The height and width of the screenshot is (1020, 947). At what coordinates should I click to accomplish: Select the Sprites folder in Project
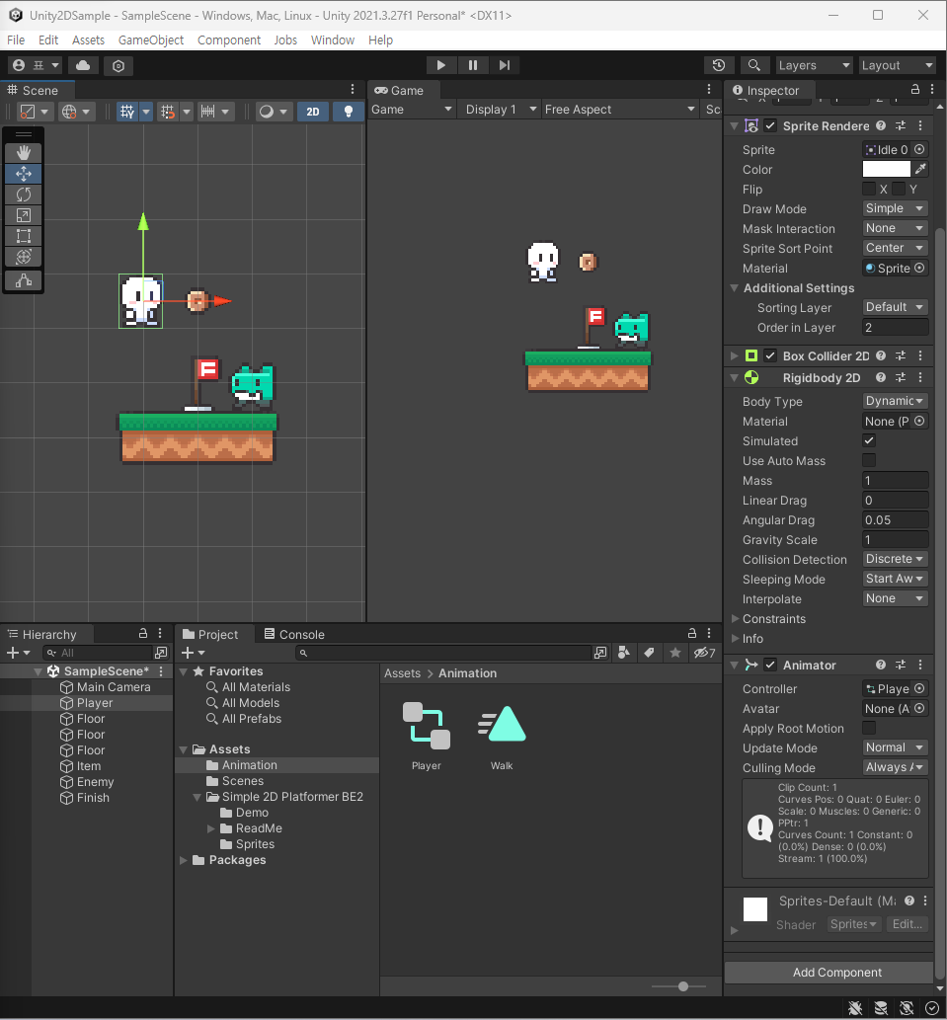255,844
